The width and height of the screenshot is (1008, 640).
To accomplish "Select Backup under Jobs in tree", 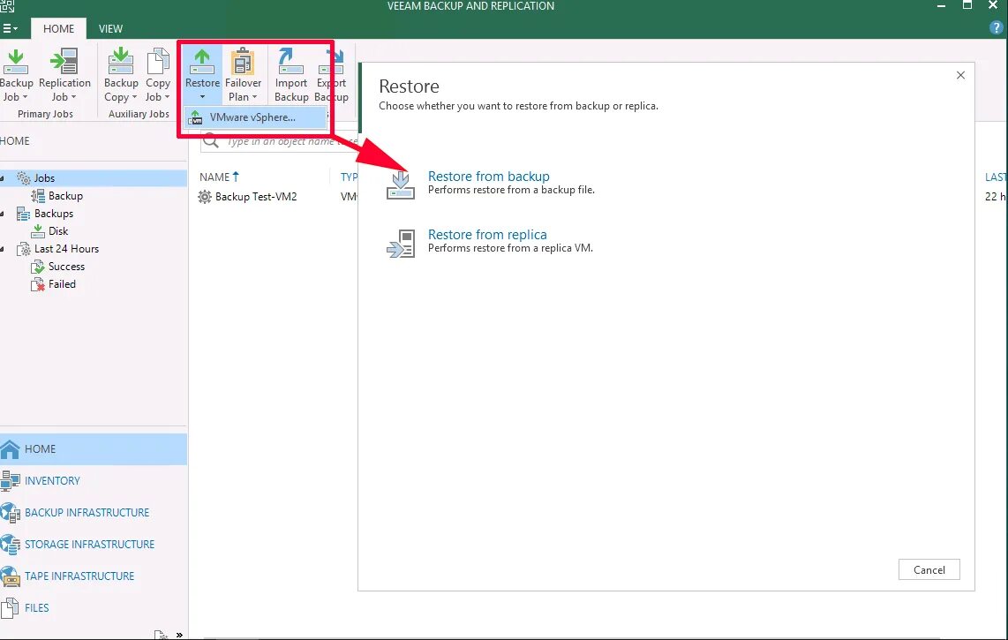I will tap(65, 196).
